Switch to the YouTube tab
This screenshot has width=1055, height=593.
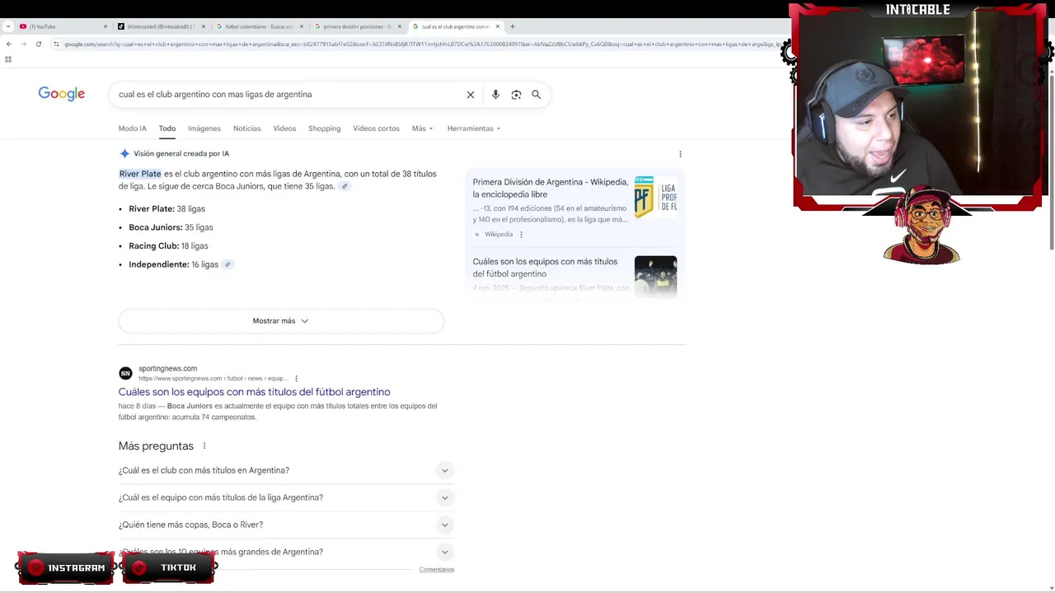60,26
